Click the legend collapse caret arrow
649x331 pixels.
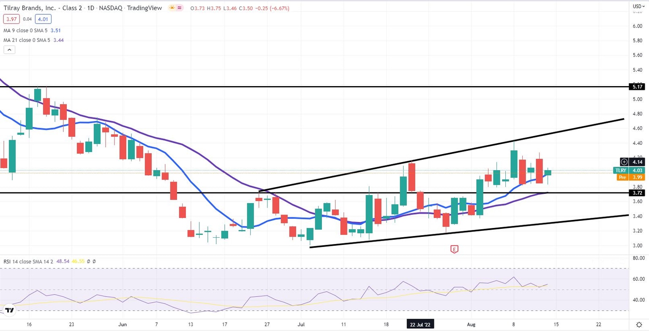[9, 49]
